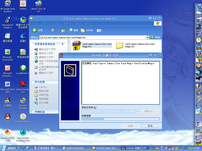Click the 安装进度 progress bar
Screen dimensions: 202x151
[120, 119]
